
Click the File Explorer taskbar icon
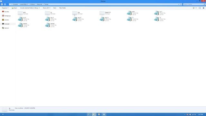coord(94,114)
